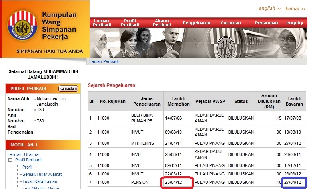Click the MODUL AHLI panel header

coord(43,145)
